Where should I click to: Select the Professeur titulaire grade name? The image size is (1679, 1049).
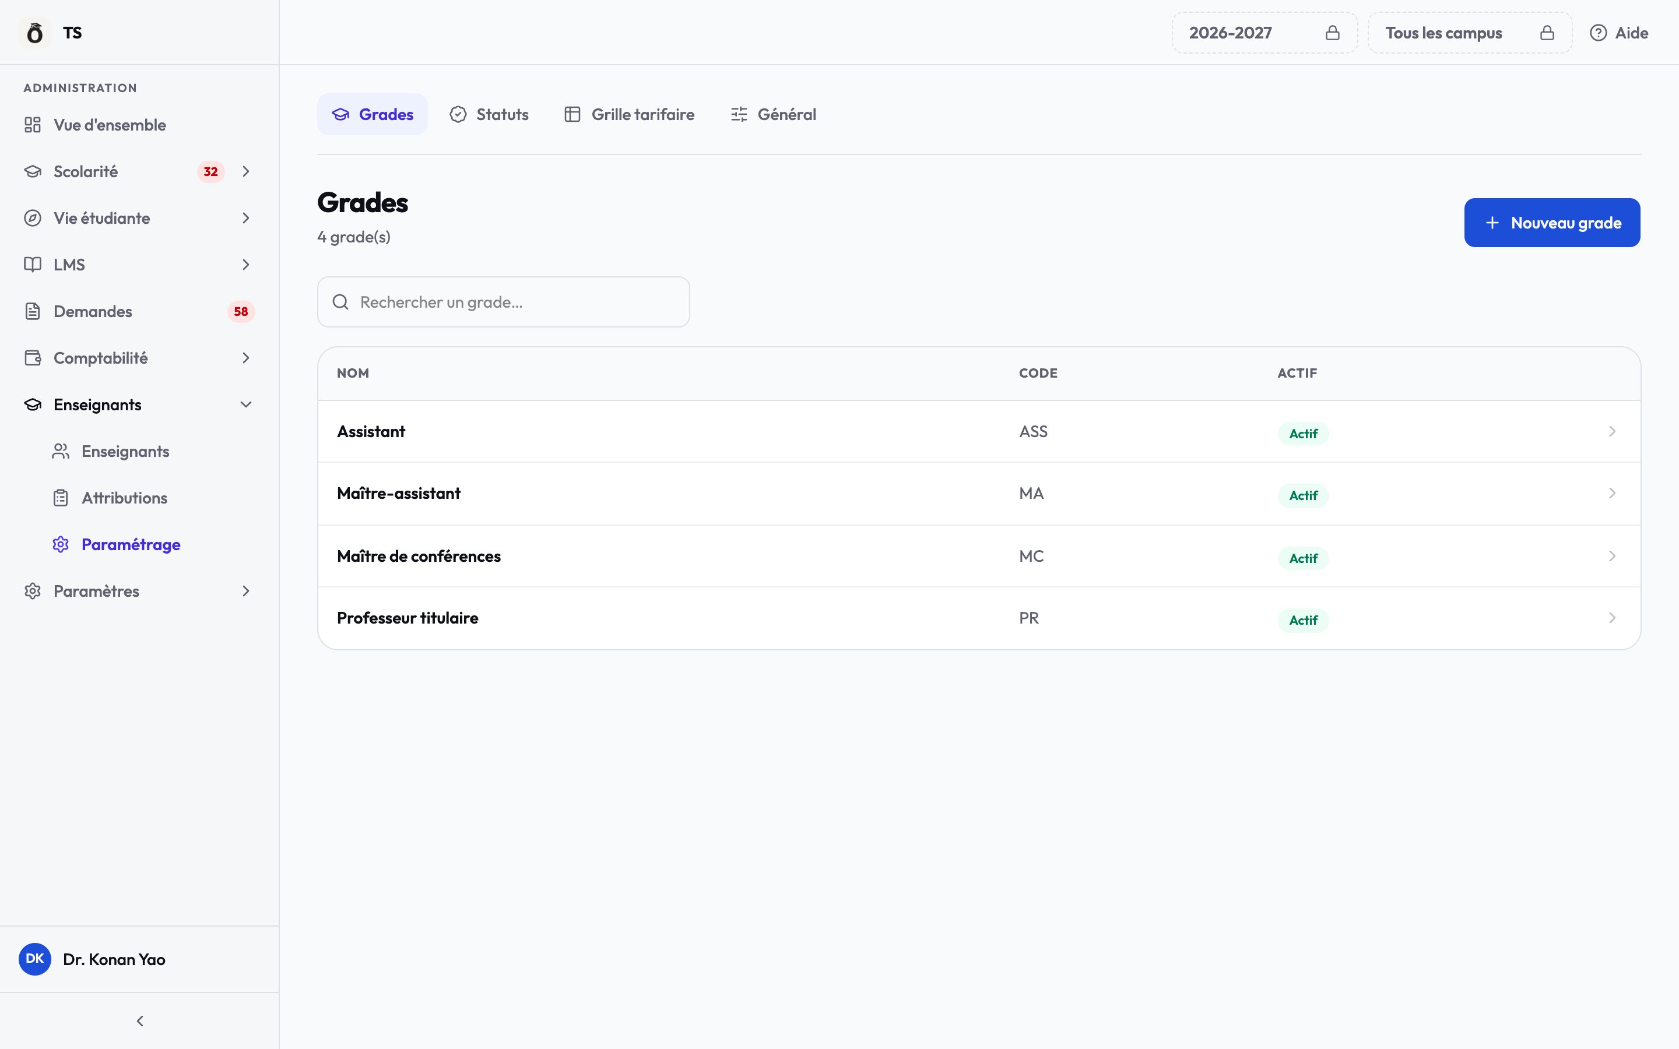tap(408, 618)
